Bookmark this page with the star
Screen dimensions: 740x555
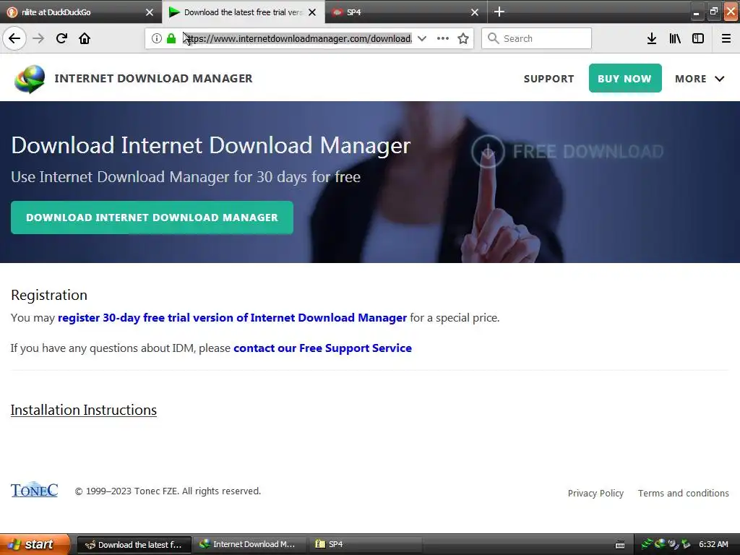[x=463, y=38]
